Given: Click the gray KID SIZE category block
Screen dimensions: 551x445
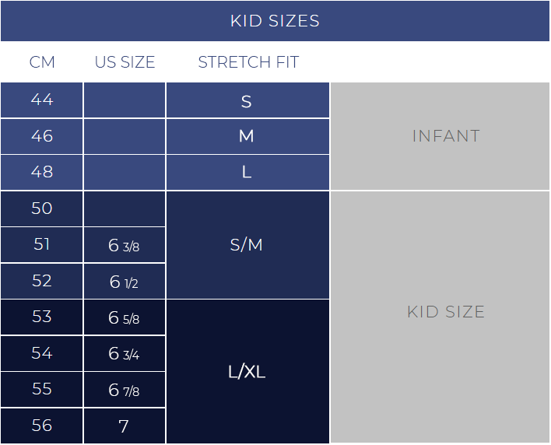Looking at the screenshot, I should [440, 317].
